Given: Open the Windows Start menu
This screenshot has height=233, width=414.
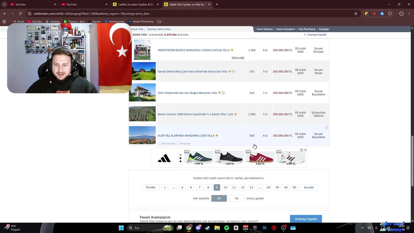Looking at the screenshot, I should [121, 228].
